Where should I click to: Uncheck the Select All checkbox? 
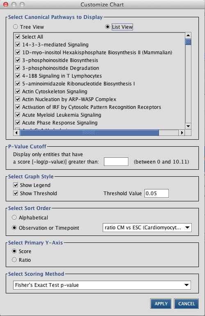coord(18,37)
